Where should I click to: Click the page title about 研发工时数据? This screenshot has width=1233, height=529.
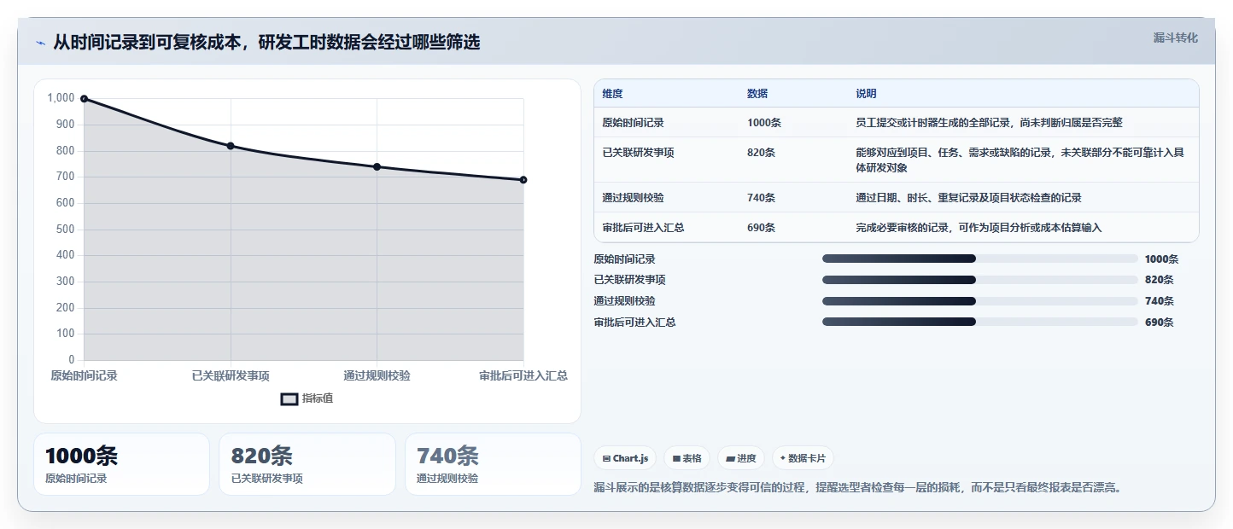pos(266,43)
